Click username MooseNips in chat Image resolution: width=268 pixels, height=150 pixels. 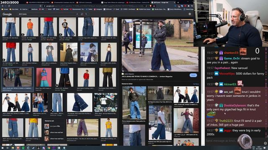227,74
